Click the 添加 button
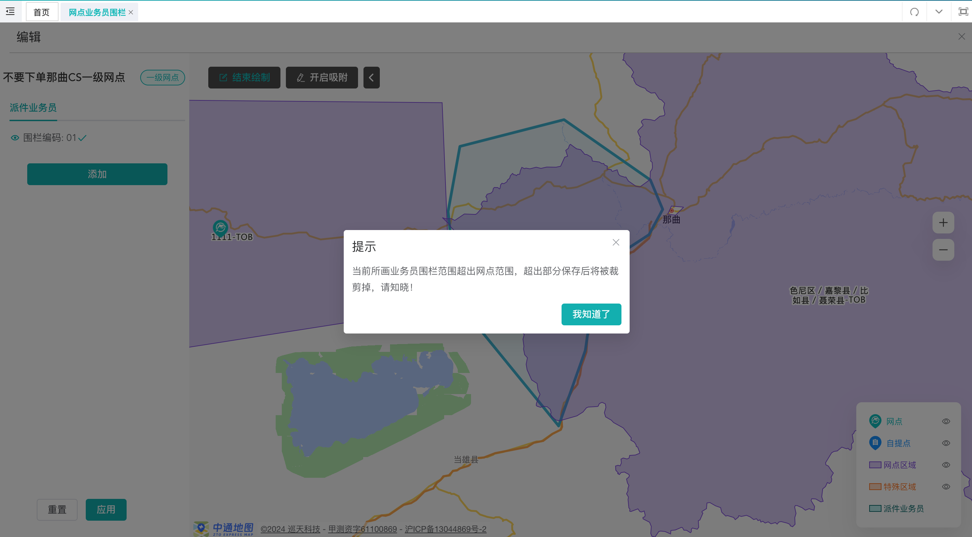The width and height of the screenshot is (972, 537). (x=97, y=174)
